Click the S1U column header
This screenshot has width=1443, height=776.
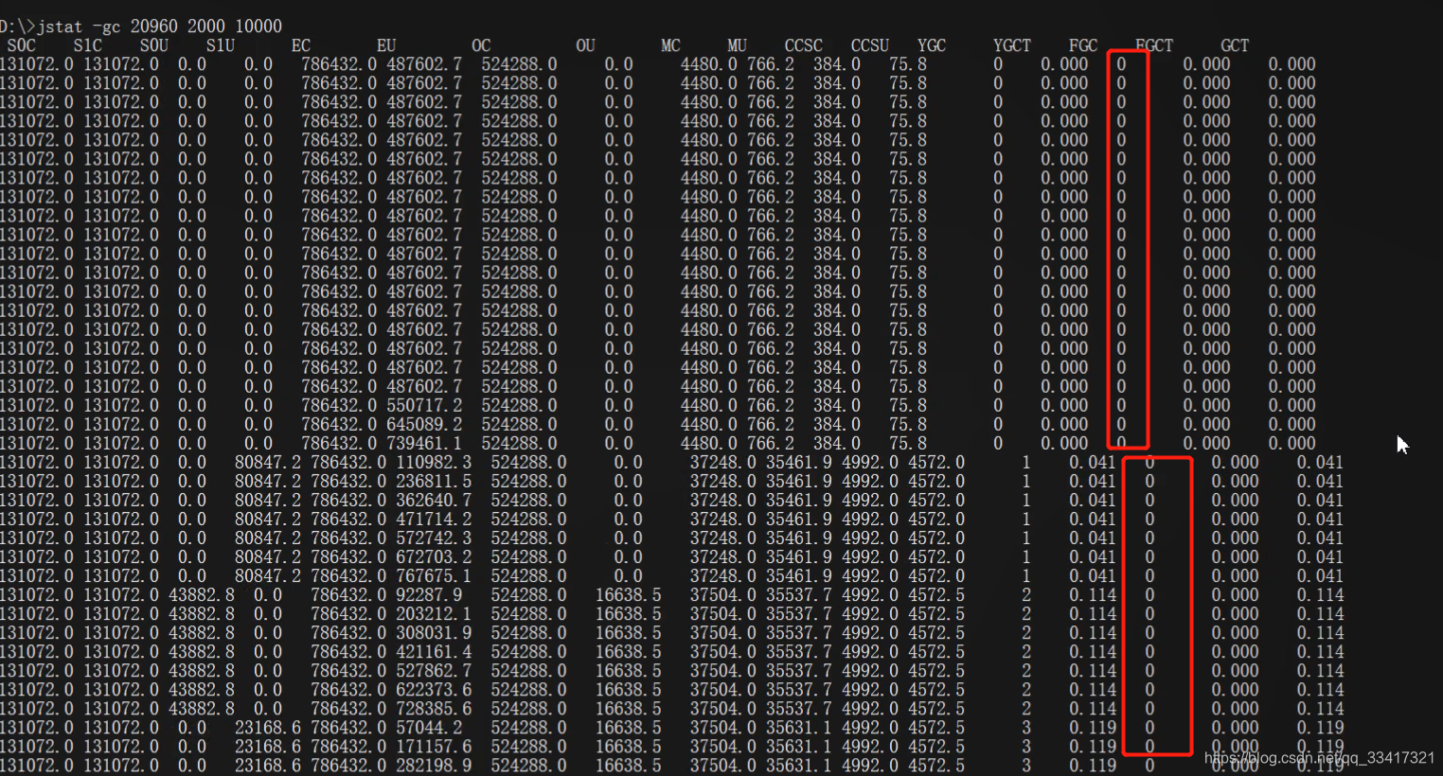(221, 45)
